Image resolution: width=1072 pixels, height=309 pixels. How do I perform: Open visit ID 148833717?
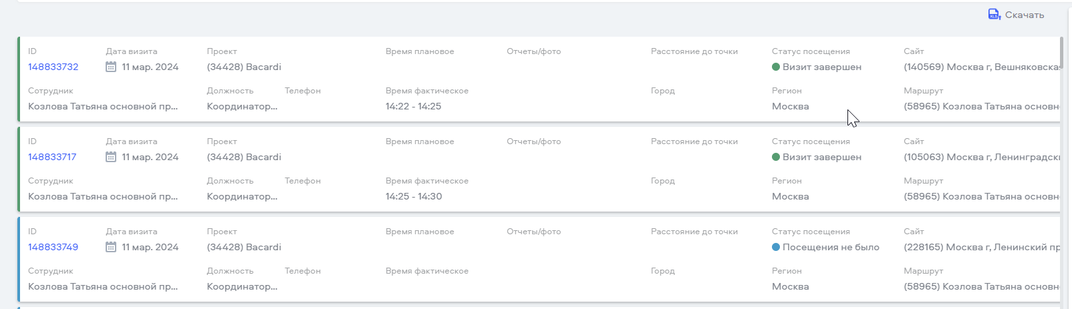52,157
